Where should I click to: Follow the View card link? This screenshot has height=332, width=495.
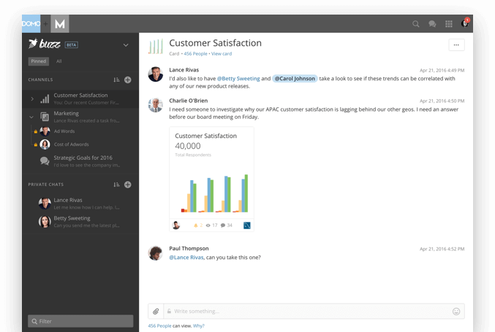(x=222, y=53)
